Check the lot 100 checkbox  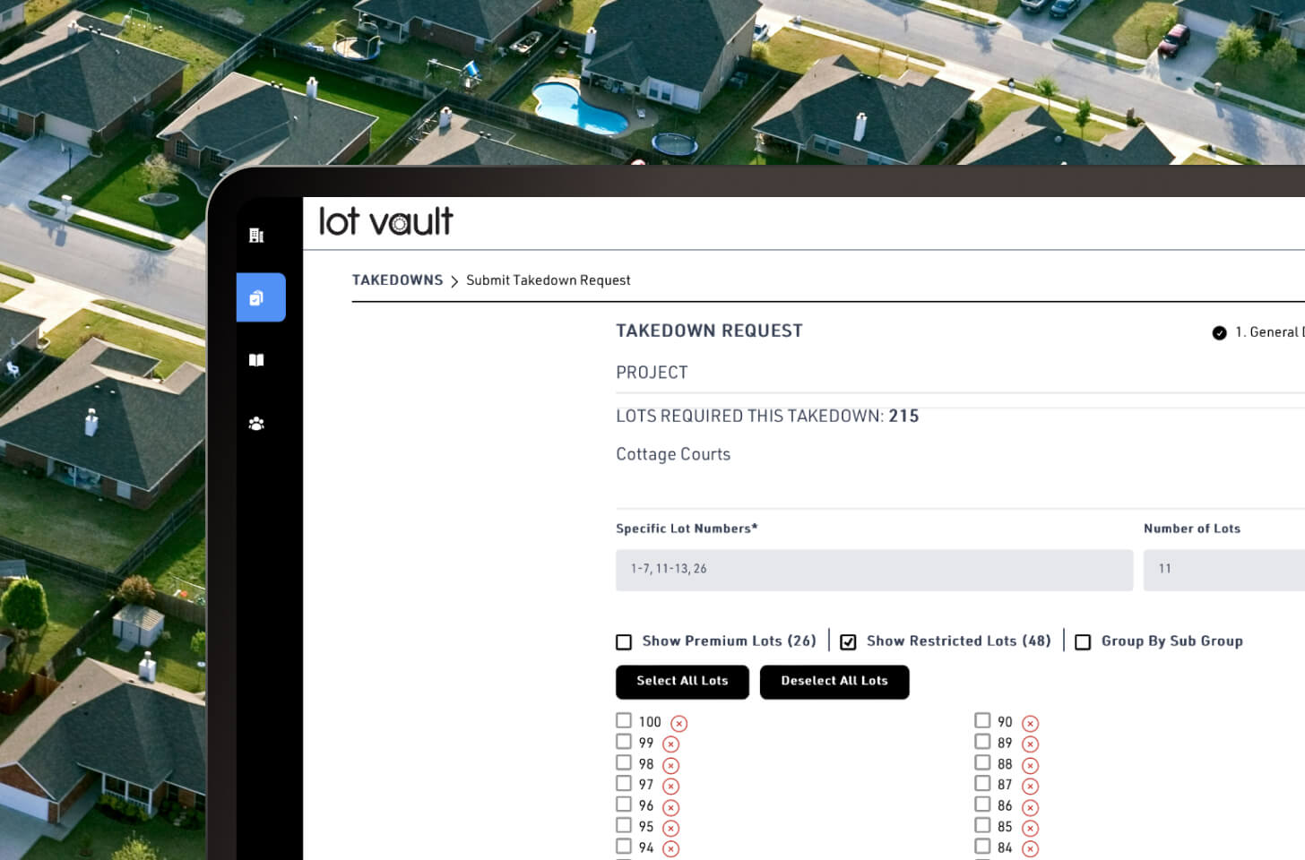[624, 720]
